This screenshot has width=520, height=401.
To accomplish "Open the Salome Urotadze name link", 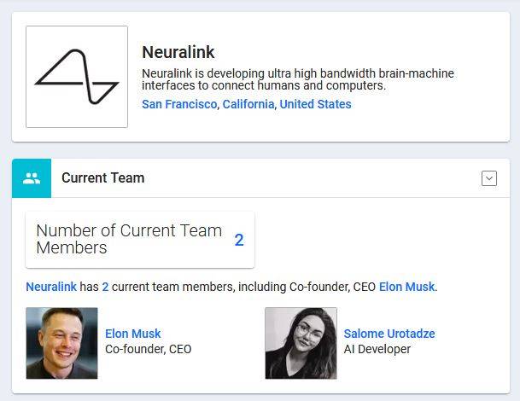I will coord(389,334).
